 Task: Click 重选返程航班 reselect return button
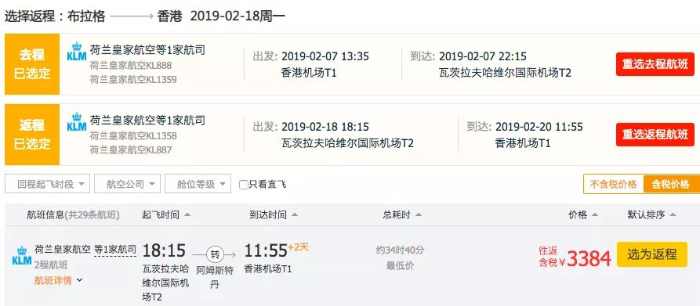pos(655,134)
